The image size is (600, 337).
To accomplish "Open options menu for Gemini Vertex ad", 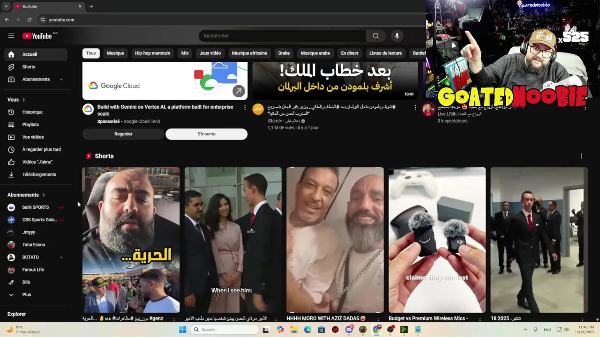I will pyautogui.click(x=245, y=108).
